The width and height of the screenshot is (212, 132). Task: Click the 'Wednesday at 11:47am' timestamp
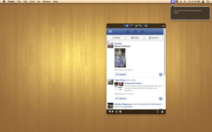click(124, 94)
